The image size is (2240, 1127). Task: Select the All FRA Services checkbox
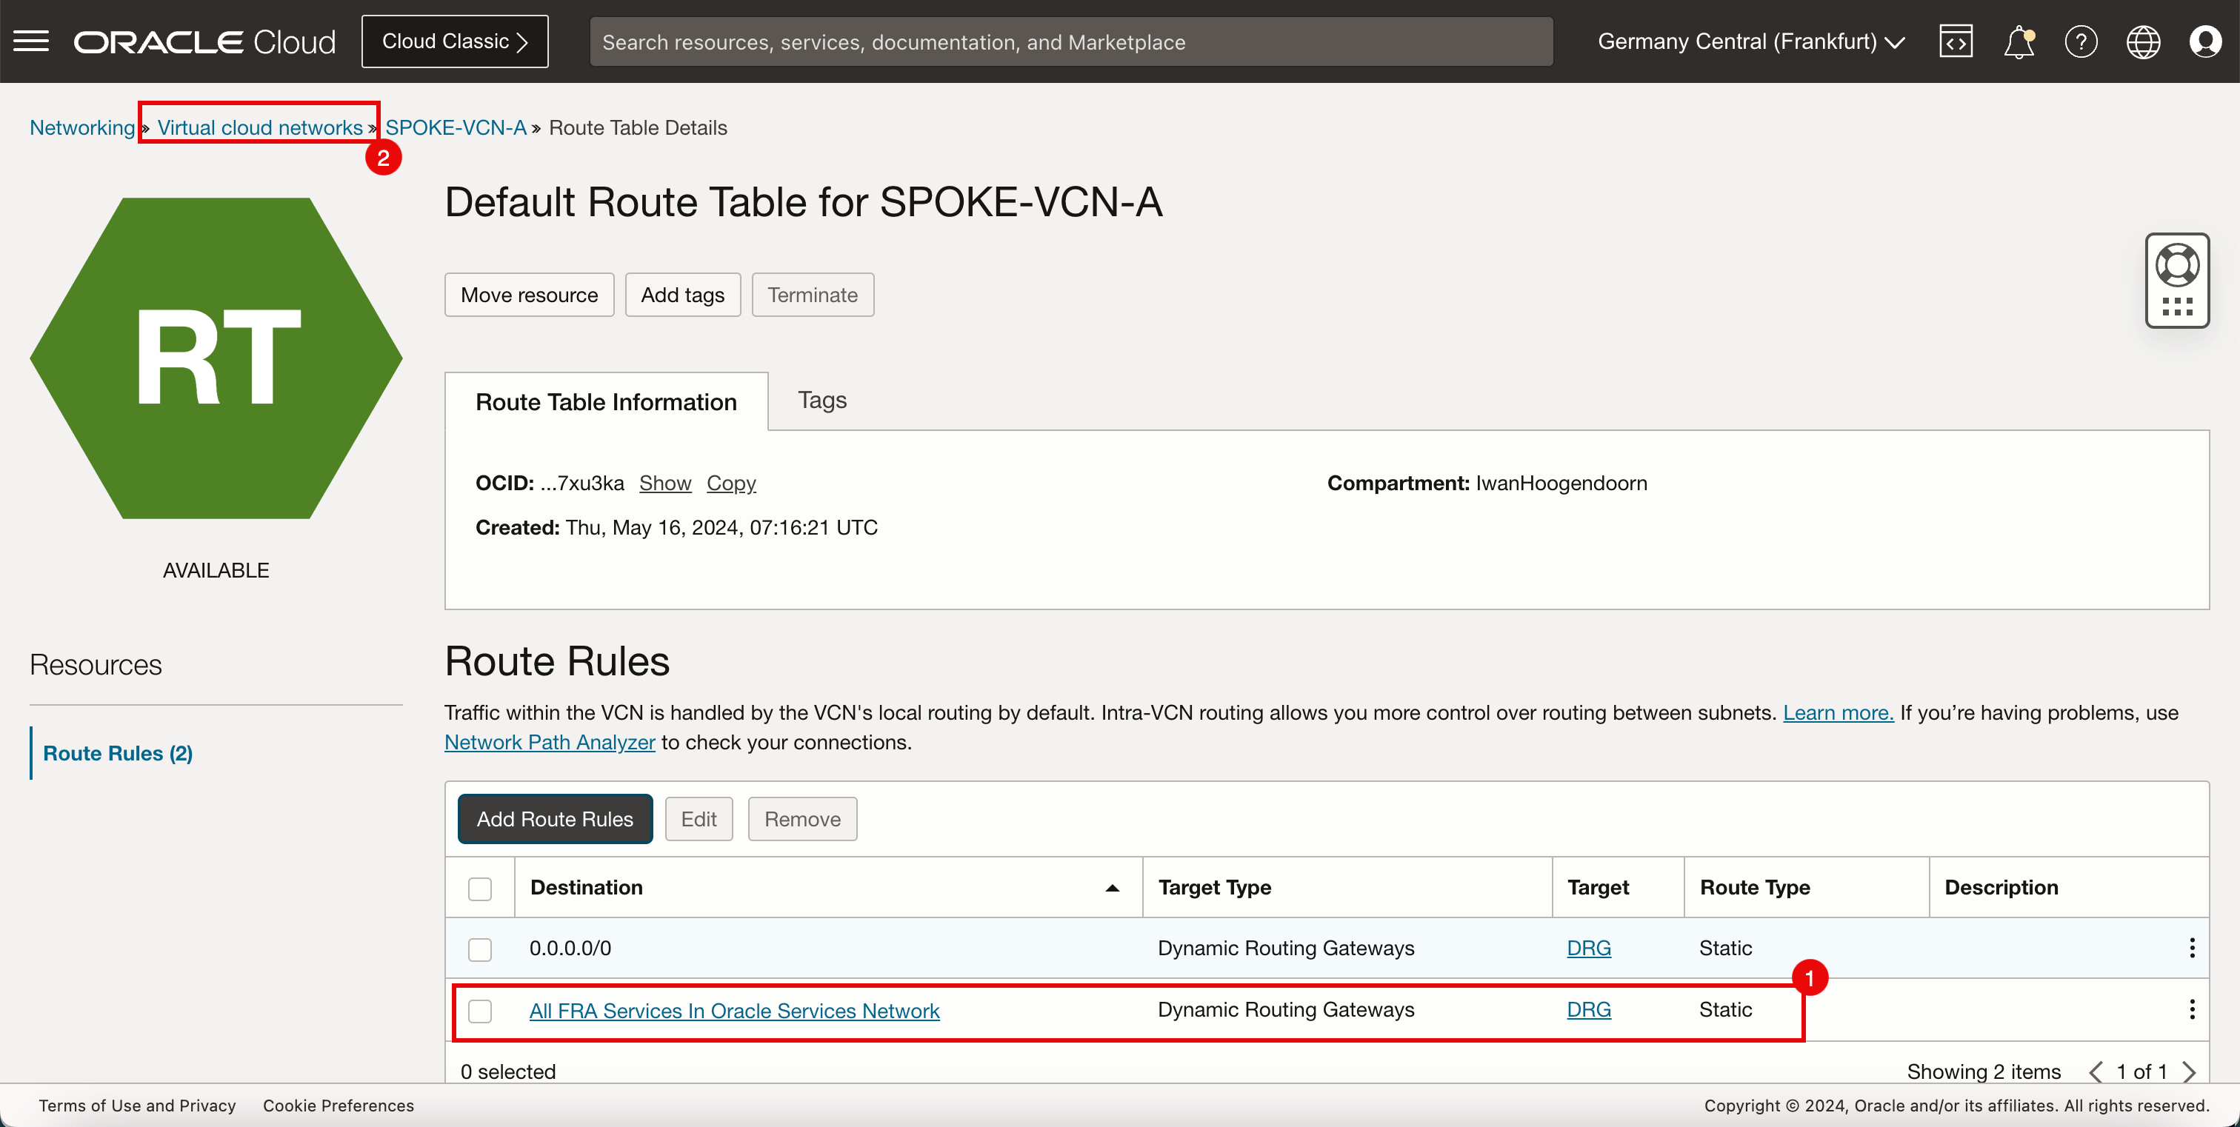pyautogui.click(x=480, y=1011)
